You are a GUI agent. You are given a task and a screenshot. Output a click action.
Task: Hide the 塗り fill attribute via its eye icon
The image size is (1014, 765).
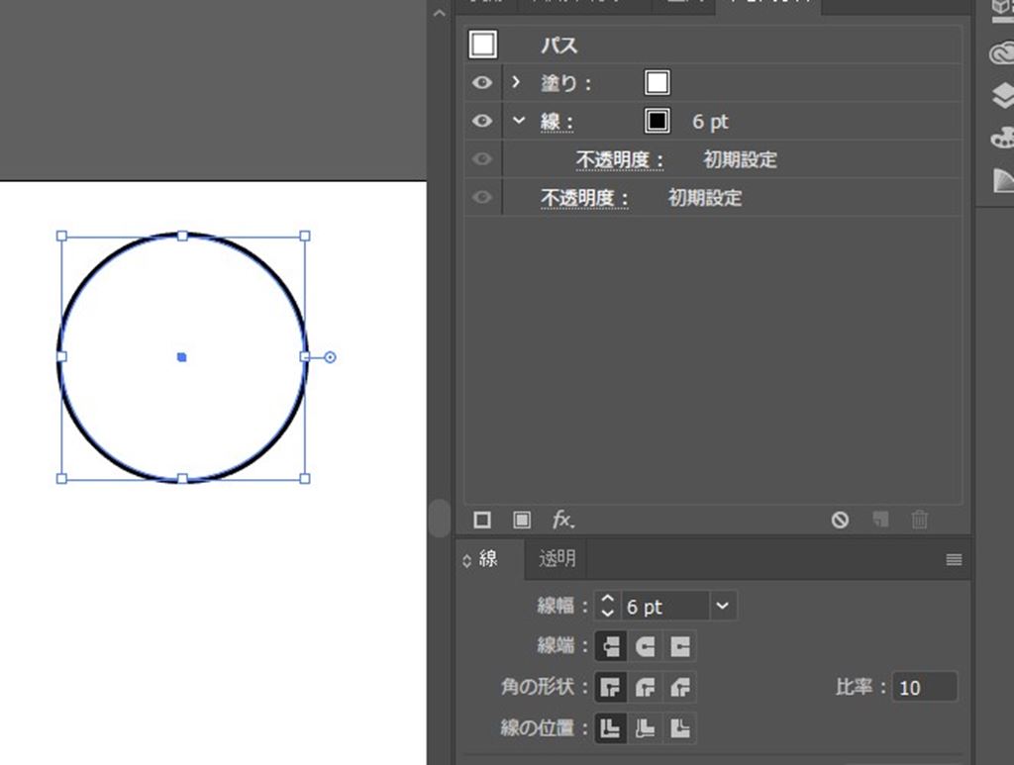[x=482, y=83]
